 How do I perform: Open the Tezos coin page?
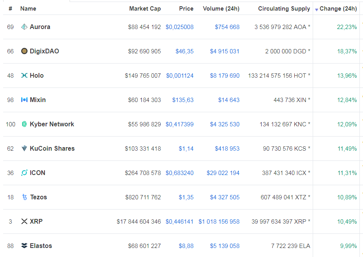(x=38, y=197)
